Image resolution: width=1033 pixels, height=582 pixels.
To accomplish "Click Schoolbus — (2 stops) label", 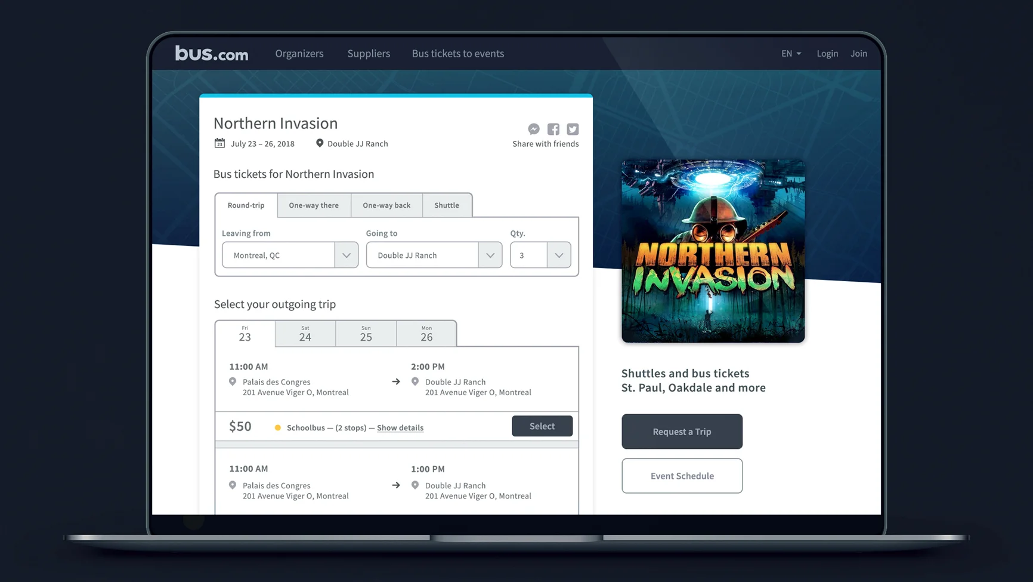I will [x=327, y=428].
